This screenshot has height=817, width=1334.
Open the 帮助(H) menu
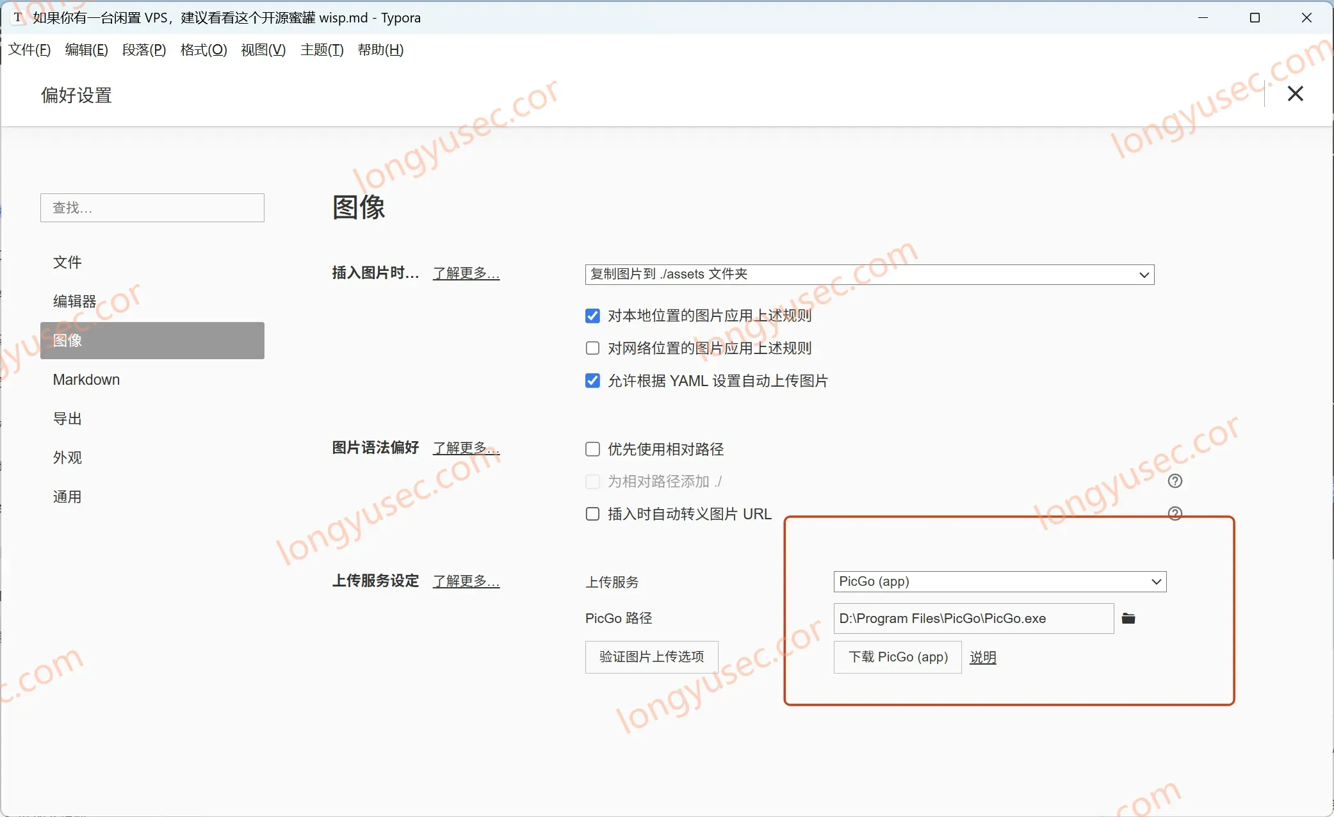tap(380, 50)
